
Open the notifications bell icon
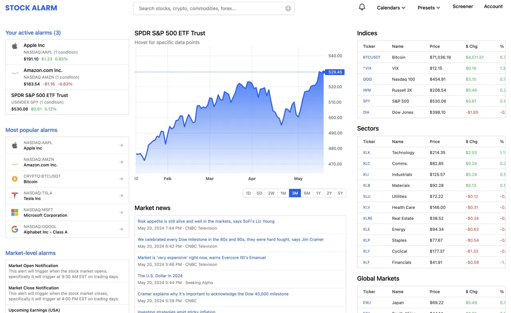tap(362, 7)
